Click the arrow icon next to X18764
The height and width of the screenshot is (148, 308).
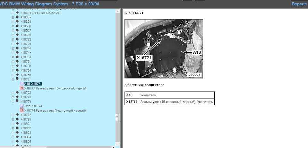click(x=17, y=70)
